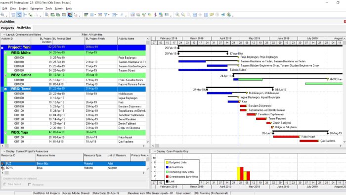Select activity row OB1010

click(x=76, y=62)
